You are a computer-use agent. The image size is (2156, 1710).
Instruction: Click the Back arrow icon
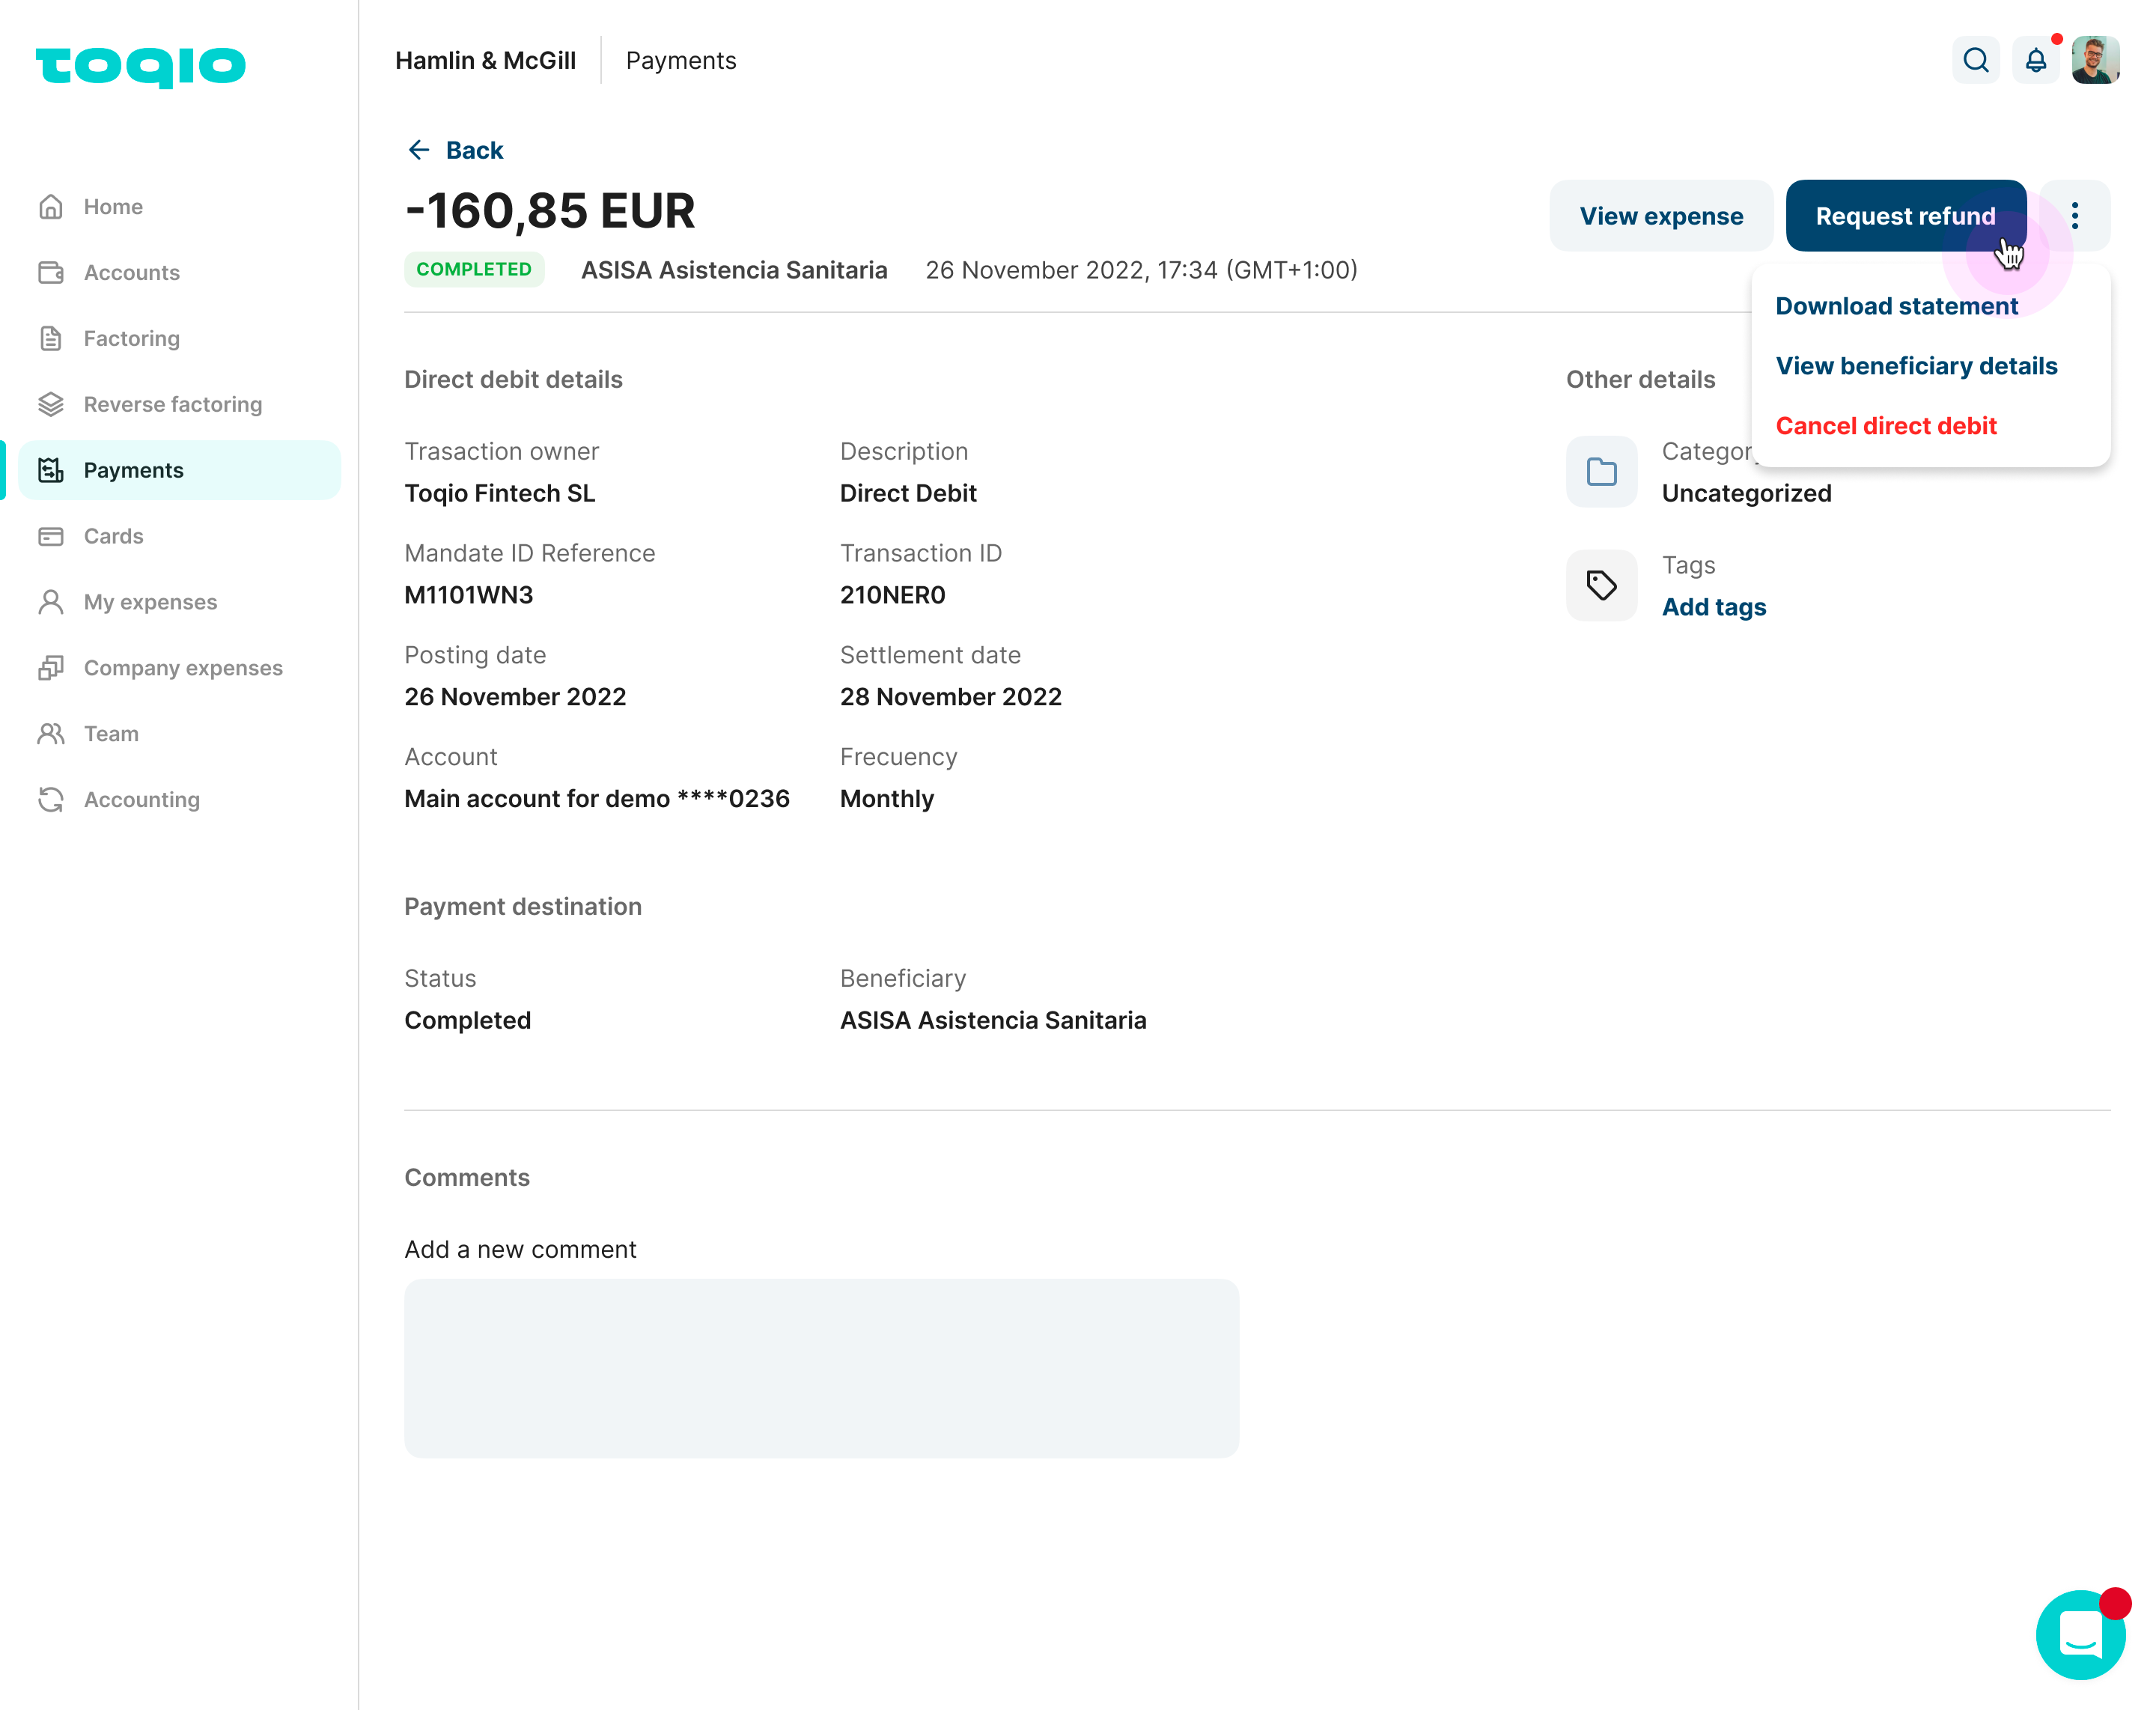click(419, 150)
